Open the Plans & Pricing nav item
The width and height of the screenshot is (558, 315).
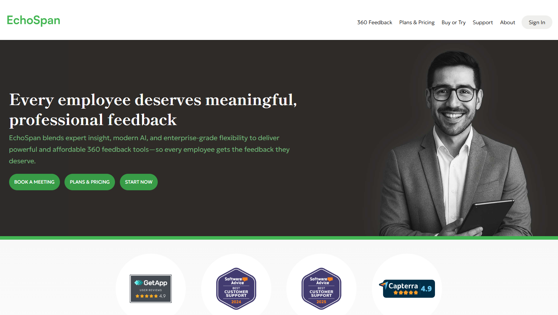click(x=417, y=22)
